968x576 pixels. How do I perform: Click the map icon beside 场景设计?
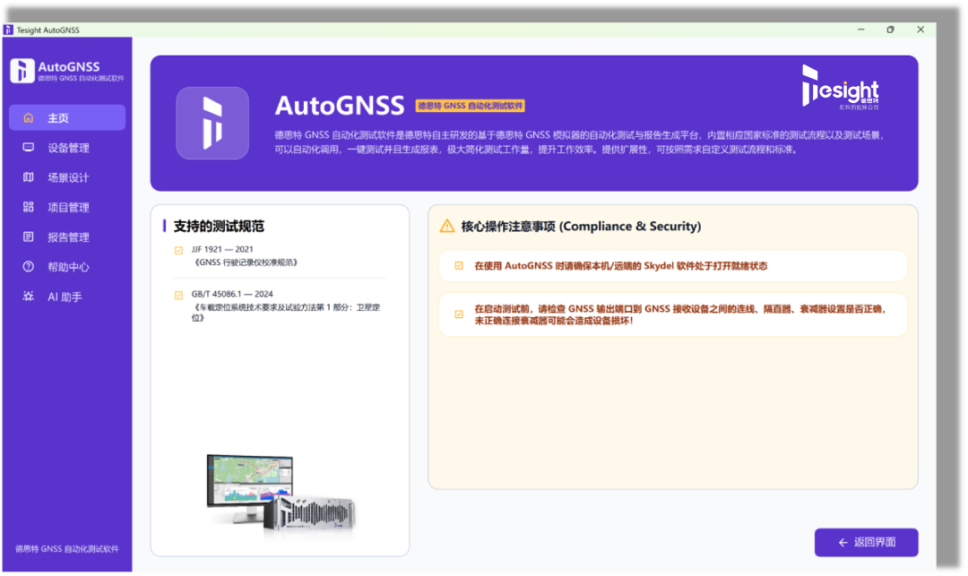click(x=29, y=177)
